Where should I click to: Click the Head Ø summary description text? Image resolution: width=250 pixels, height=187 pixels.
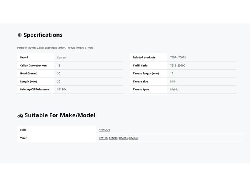pyautogui.click(x=55, y=48)
